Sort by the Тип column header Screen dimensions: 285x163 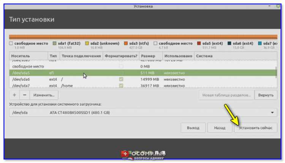pos(54,56)
